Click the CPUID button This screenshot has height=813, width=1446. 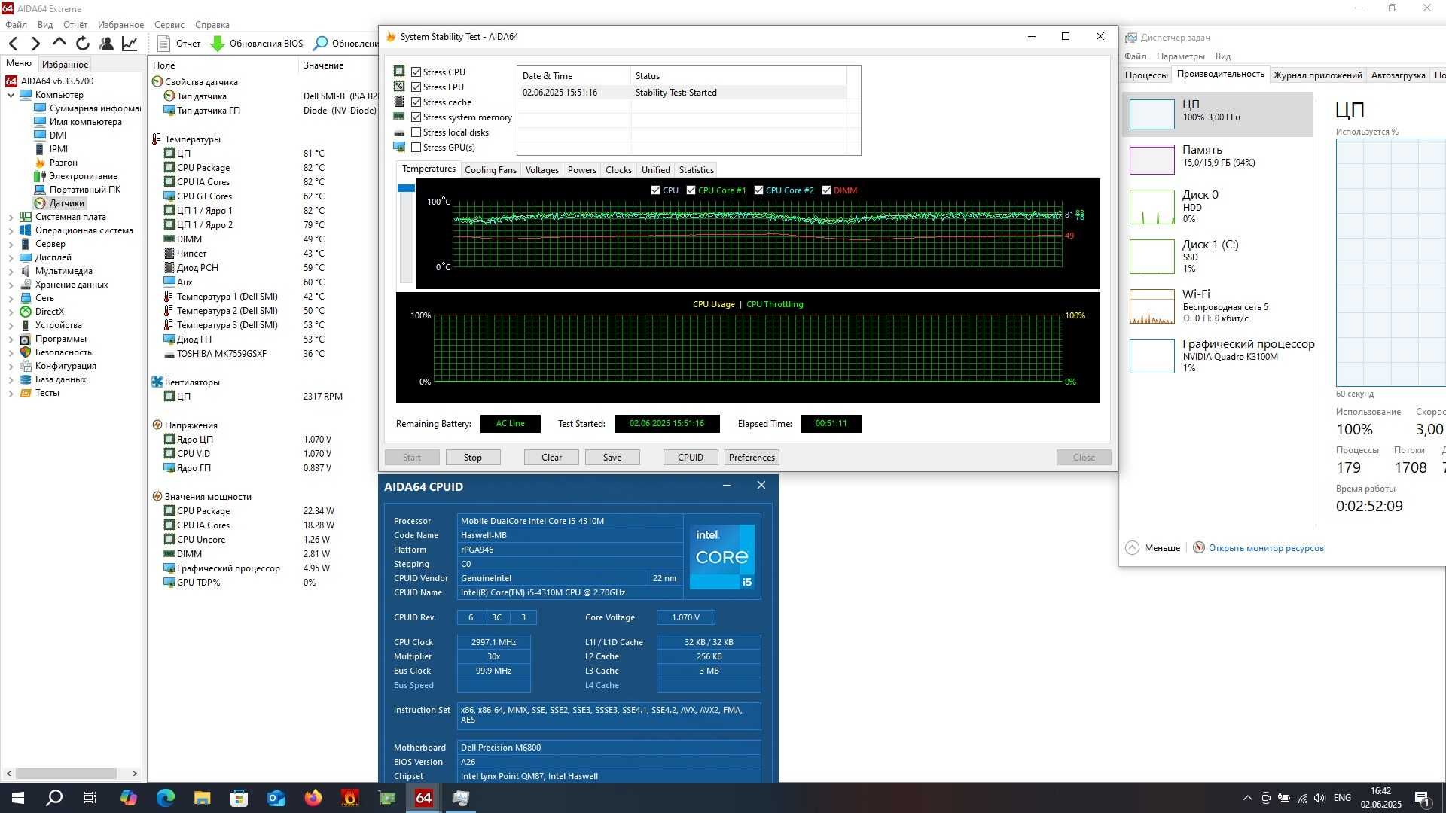point(691,458)
